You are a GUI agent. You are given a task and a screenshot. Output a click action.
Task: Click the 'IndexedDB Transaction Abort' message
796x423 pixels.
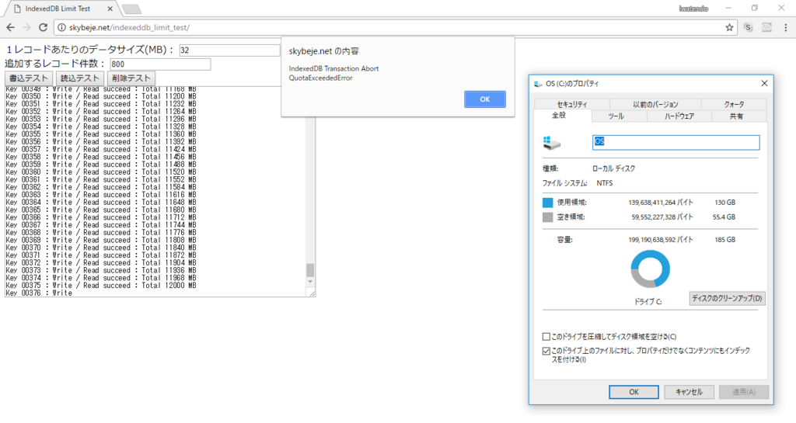click(333, 68)
